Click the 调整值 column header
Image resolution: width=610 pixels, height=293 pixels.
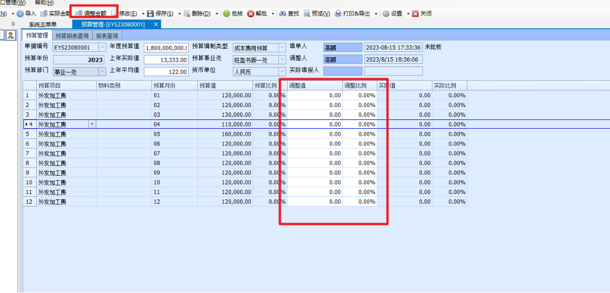(315, 85)
